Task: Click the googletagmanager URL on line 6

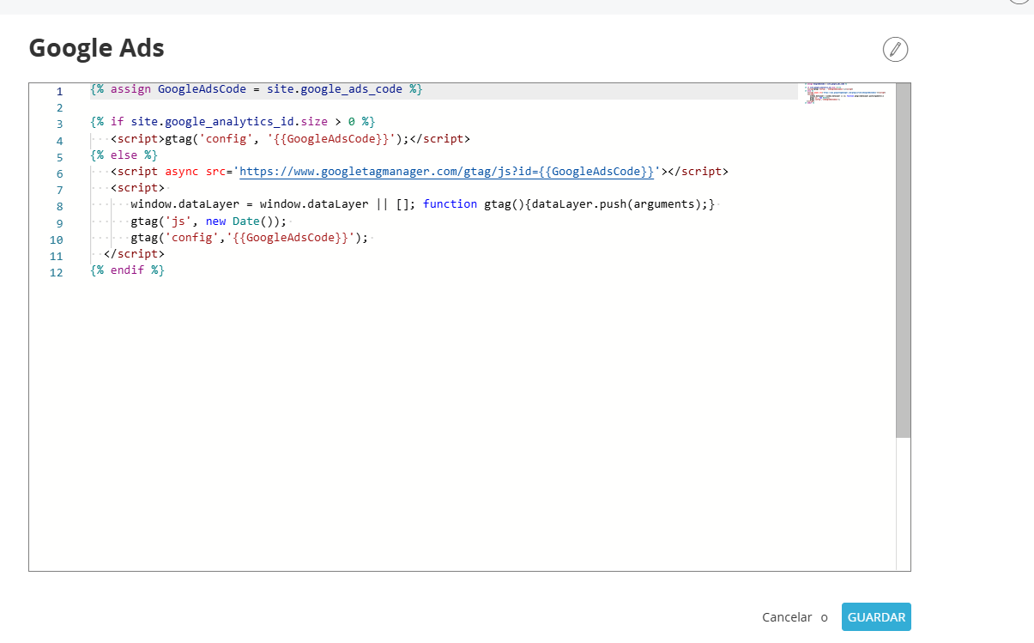Action: coord(447,172)
